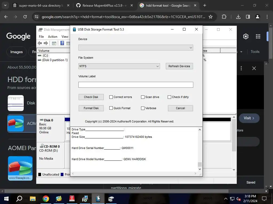Enable the Check if dirty checkbox
This screenshot has width=273, height=204.
169,97
